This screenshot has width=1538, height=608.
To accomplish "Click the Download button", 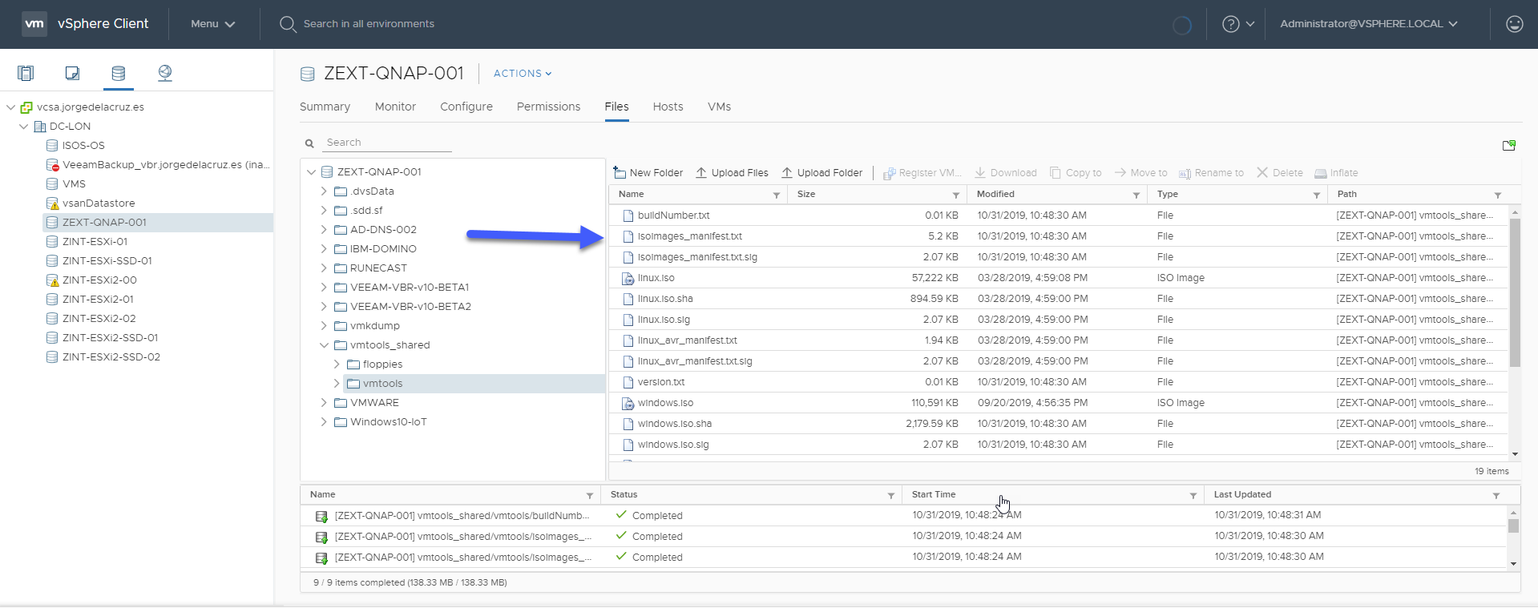I will click(1006, 173).
